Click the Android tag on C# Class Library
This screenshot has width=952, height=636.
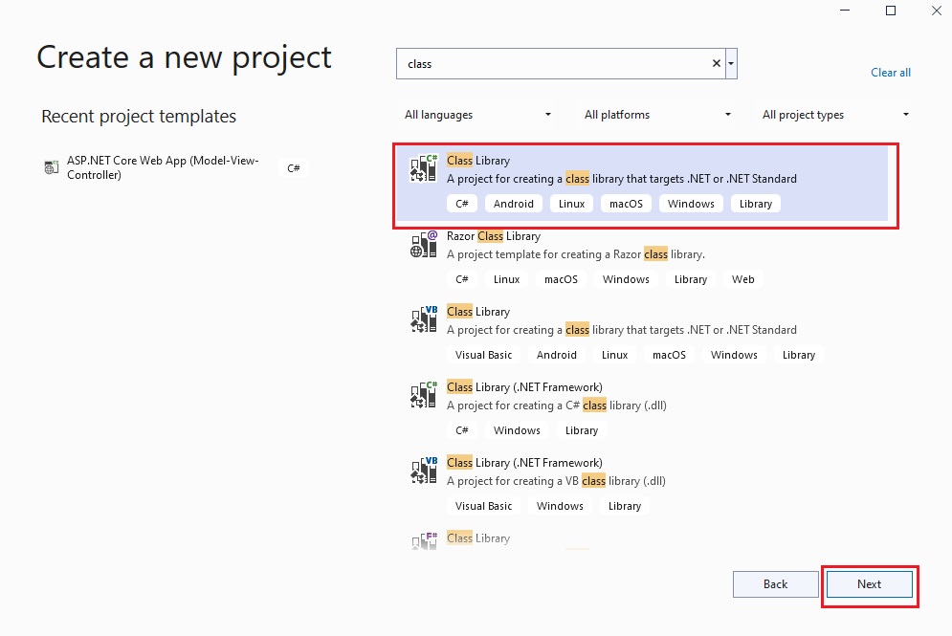click(514, 204)
